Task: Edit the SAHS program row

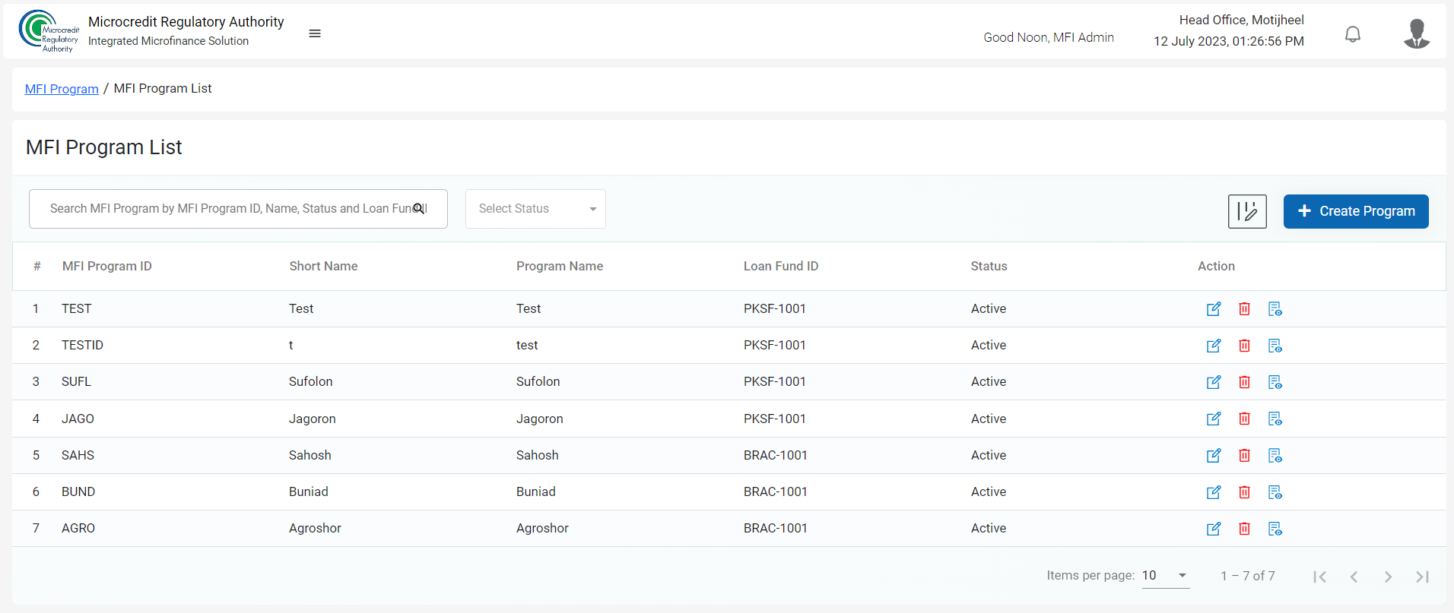Action: point(1214,456)
